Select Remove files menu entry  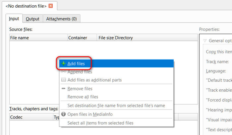tap(116, 89)
